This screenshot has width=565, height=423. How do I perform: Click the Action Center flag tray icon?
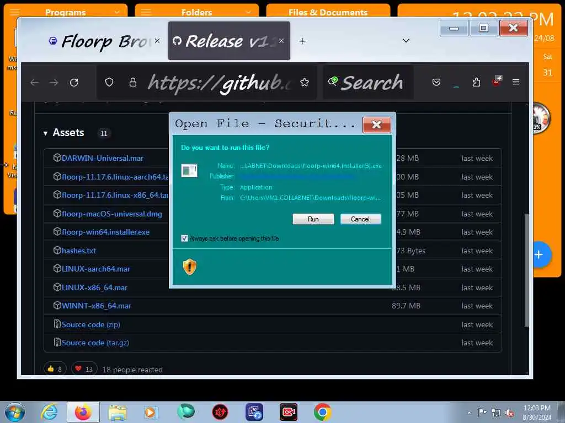click(482, 413)
